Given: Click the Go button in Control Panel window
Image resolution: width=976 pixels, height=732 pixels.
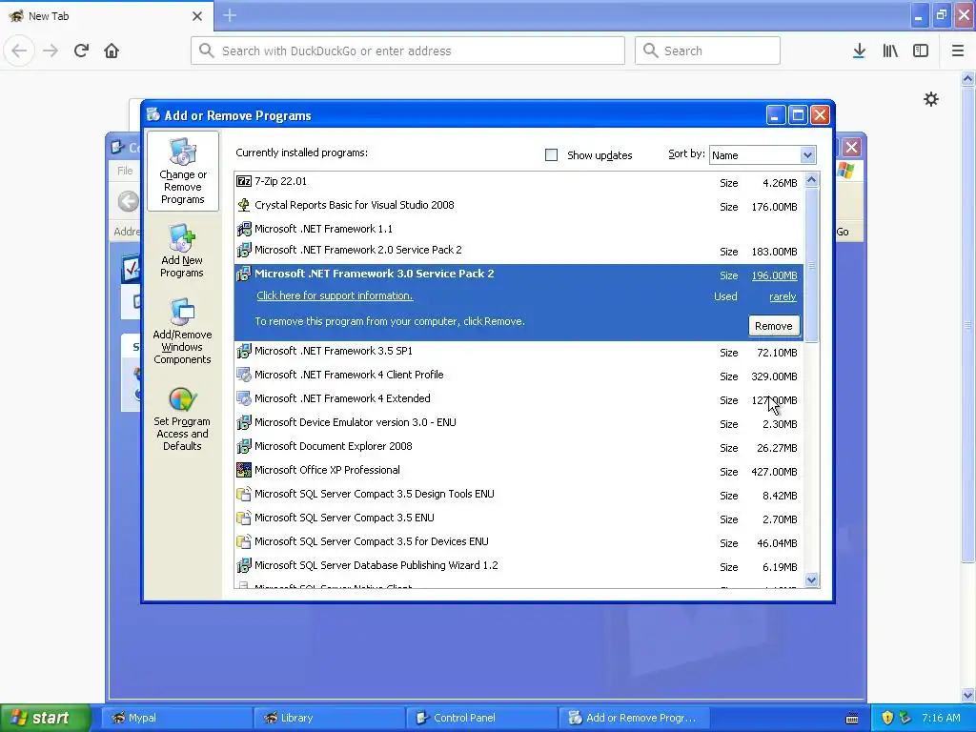Looking at the screenshot, I should (843, 232).
